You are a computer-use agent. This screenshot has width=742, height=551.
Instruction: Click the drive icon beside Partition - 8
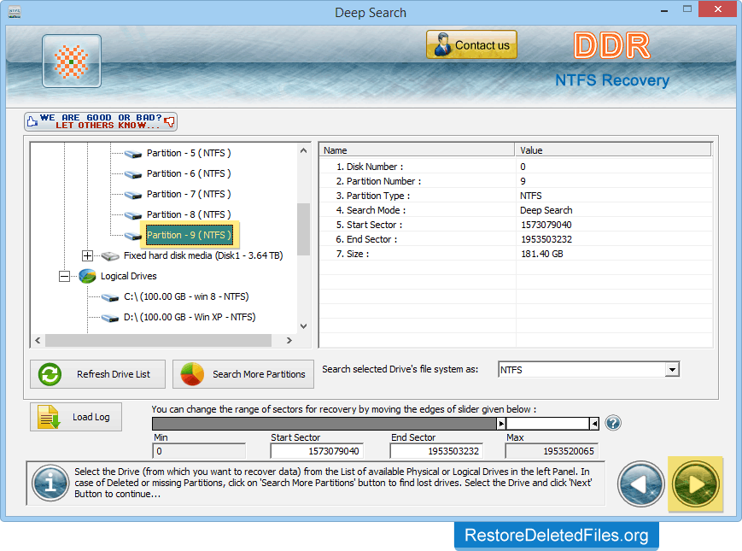(x=133, y=215)
